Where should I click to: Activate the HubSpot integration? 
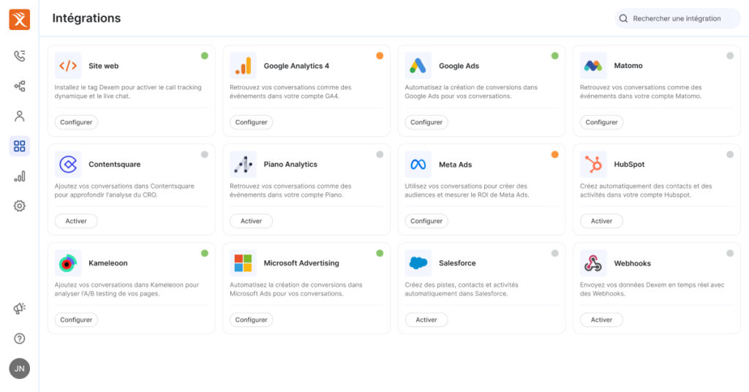click(x=601, y=221)
